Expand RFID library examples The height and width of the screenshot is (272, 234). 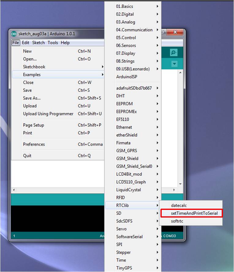tap(133, 198)
